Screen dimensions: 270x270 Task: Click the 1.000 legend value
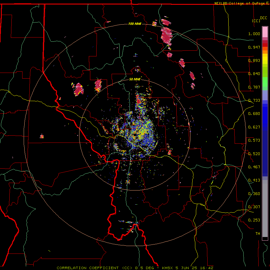click(254, 34)
